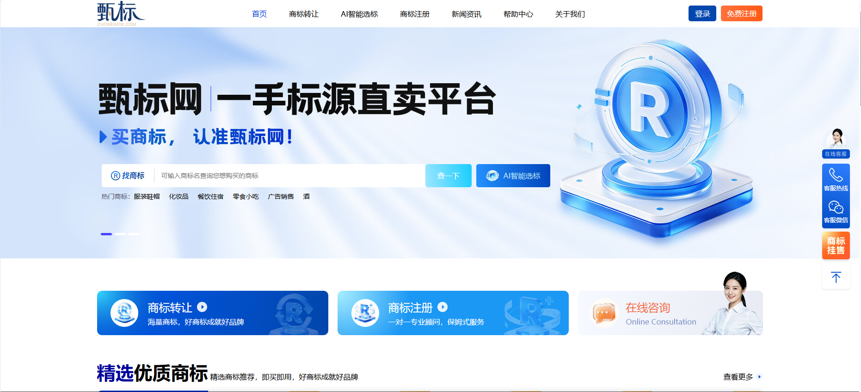Viewport: 861px width, 392px height.
Task: Select the first active carousel indicator
Action: click(106, 234)
